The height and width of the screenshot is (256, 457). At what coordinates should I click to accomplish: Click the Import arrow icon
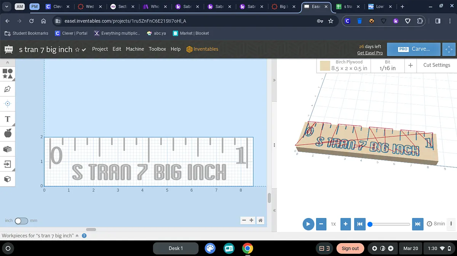(8, 164)
